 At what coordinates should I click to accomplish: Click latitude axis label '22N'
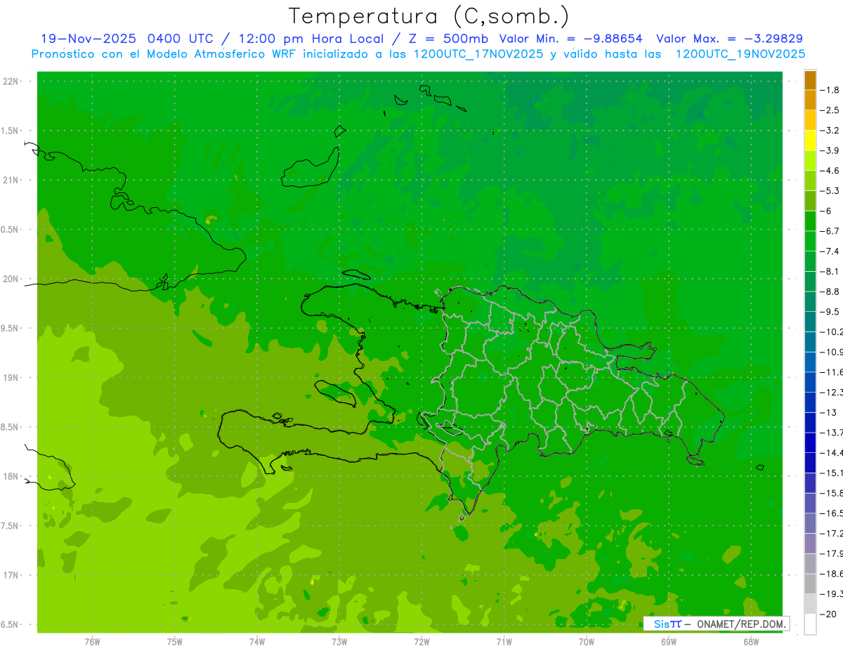tap(11, 81)
